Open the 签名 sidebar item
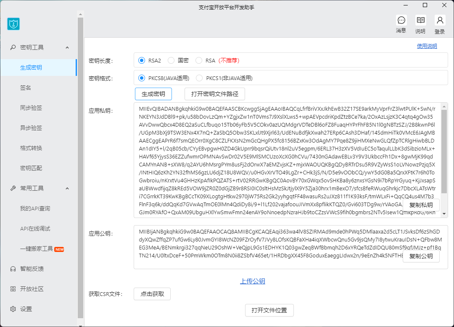 pos(39,88)
